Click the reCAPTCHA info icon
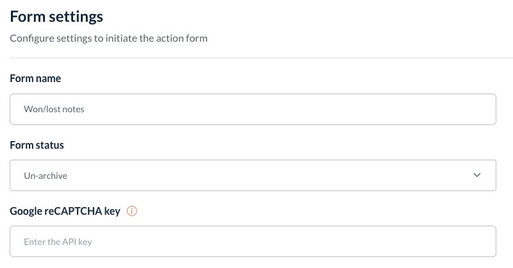513x268 pixels. pos(132,211)
